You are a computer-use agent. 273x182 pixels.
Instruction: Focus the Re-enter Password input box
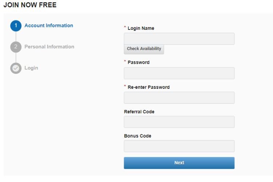tap(179, 98)
